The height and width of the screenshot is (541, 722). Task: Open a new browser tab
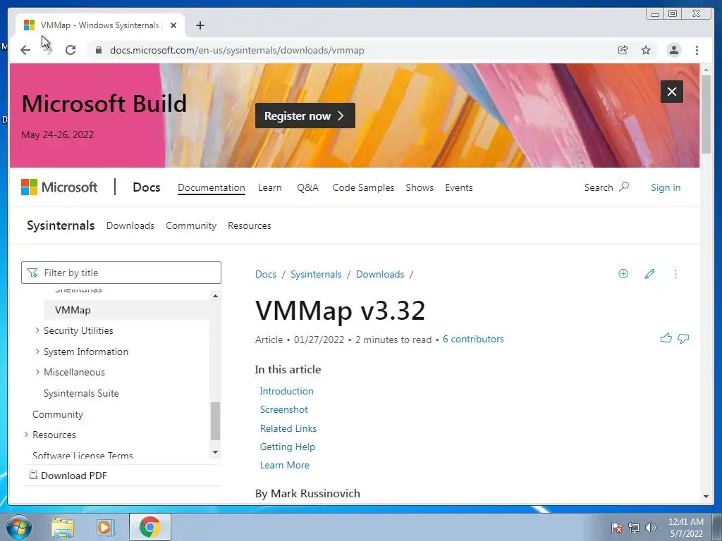(200, 25)
